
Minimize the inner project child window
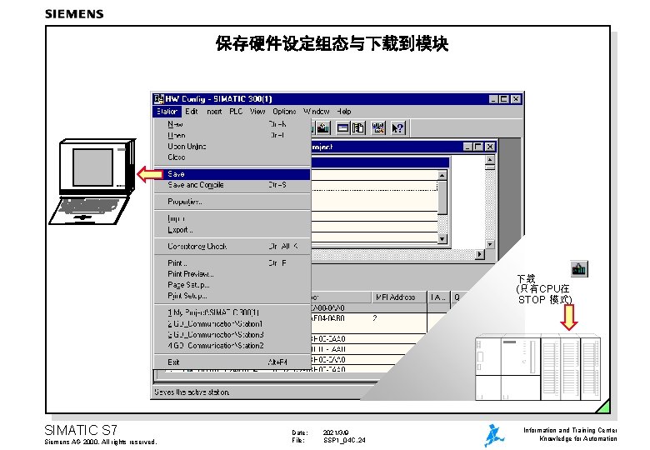point(467,147)
